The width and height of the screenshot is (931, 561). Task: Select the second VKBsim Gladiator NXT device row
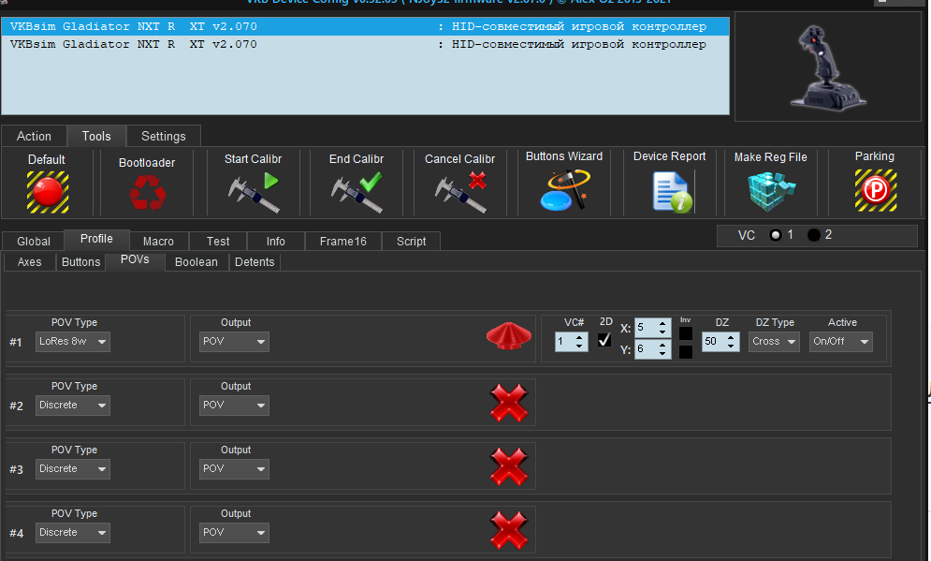coord(365,45)
